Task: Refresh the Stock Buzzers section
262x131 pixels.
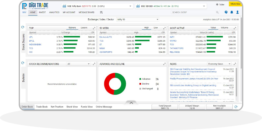Action: 23,27
